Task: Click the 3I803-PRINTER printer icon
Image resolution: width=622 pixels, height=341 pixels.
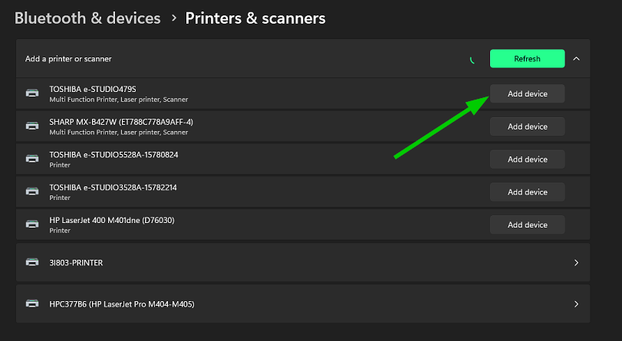Action: pyautogui.click(x=32, y=262)
